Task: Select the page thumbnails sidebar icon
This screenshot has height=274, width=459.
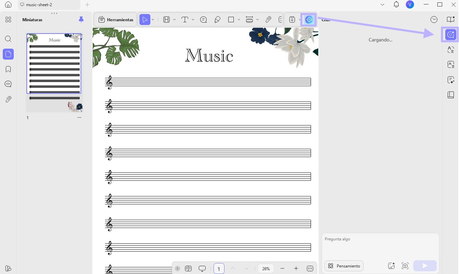Action: (x=8, y=54)
